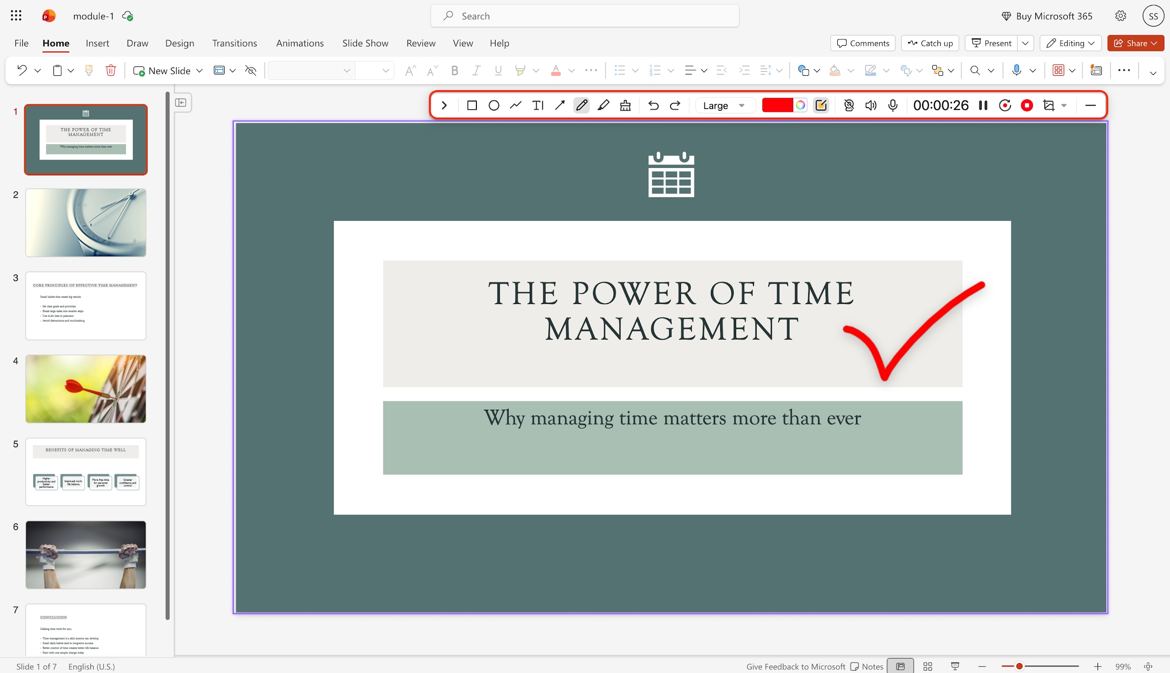Toggle the camera off
The height and width of the screenshot is (673, 1170).
849,105
